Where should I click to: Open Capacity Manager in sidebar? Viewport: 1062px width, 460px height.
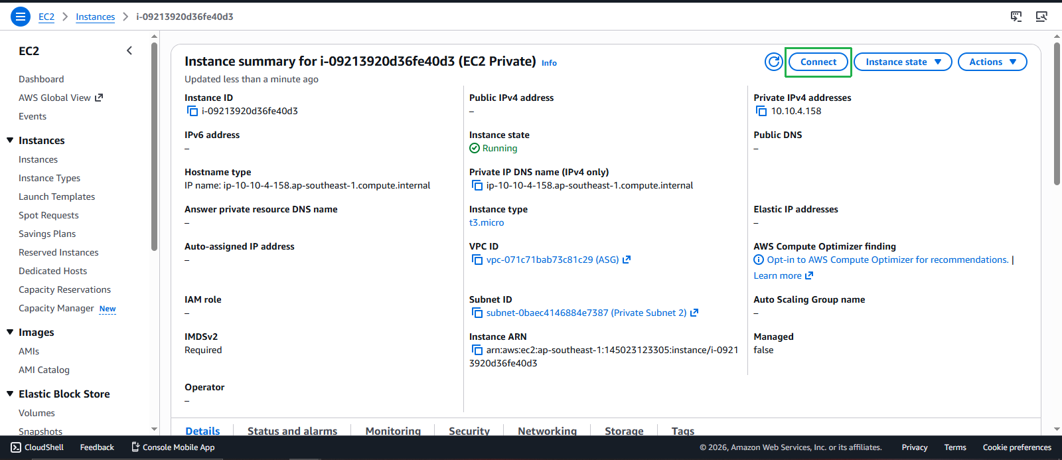(x=56, y=308)
